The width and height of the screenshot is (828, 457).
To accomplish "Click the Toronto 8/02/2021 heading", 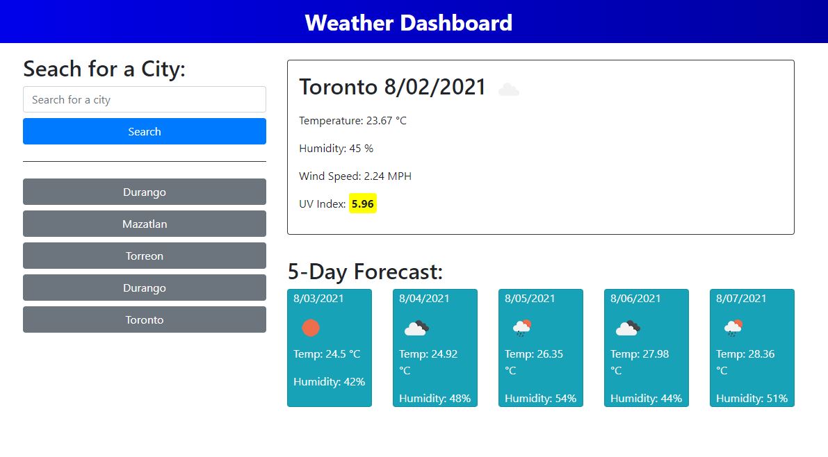I will point(392,87).
